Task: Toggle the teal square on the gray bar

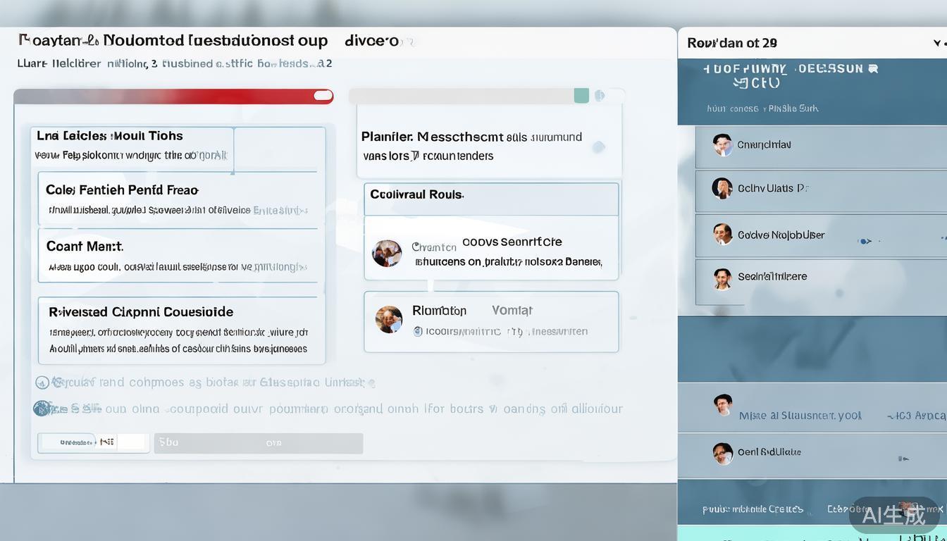Action: point(581,96)
